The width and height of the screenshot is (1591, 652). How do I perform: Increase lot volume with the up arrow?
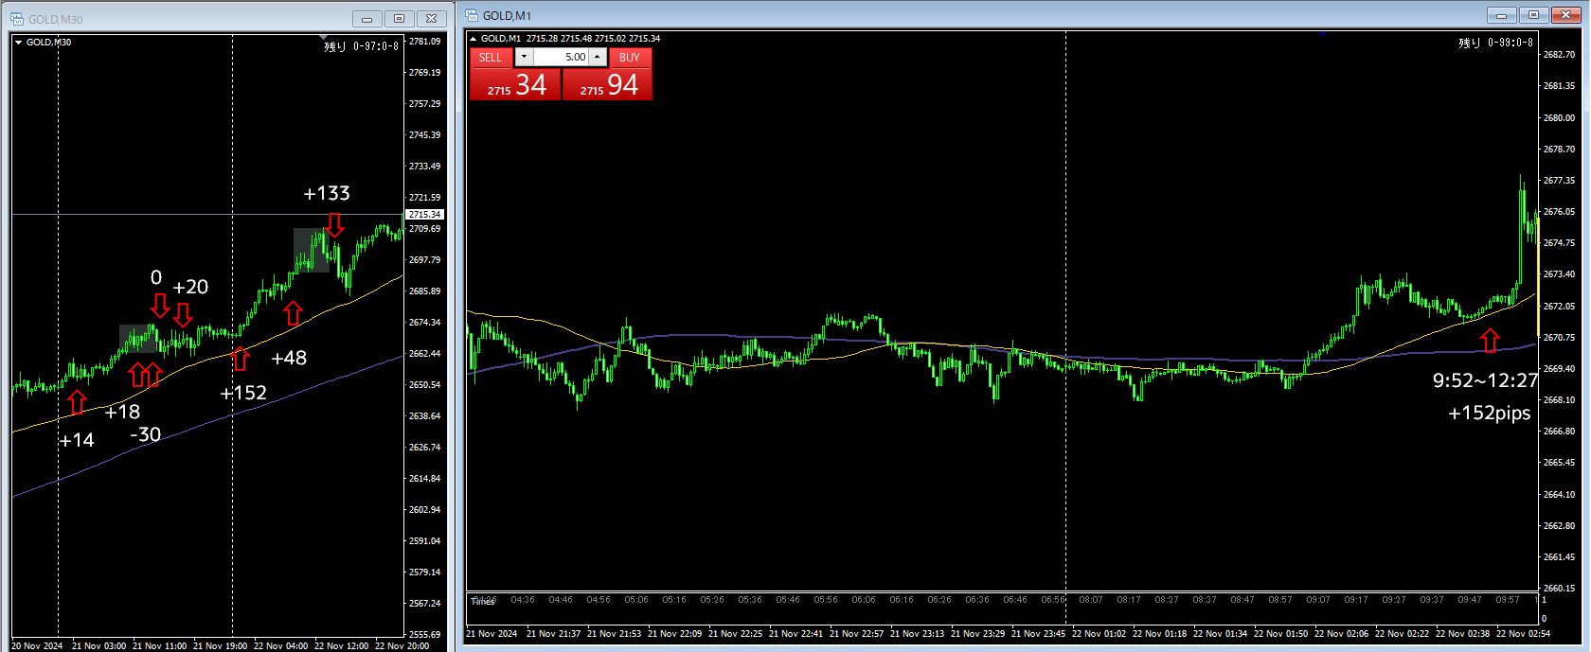pos(598,57)
